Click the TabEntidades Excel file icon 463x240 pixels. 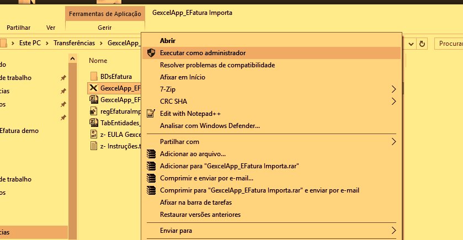tap(93, 122)
